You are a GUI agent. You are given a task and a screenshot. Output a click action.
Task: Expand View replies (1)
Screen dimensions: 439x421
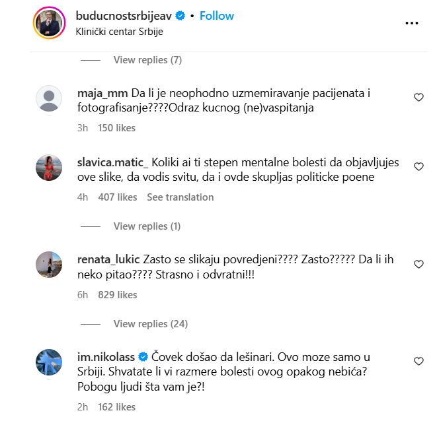pyautogui.click(x=147, y=226)
